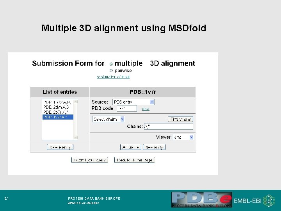The width and height of the screenshot is (281, 211).
Task: Select the PDB 2dvn entry in list
Action: [58, 107]
